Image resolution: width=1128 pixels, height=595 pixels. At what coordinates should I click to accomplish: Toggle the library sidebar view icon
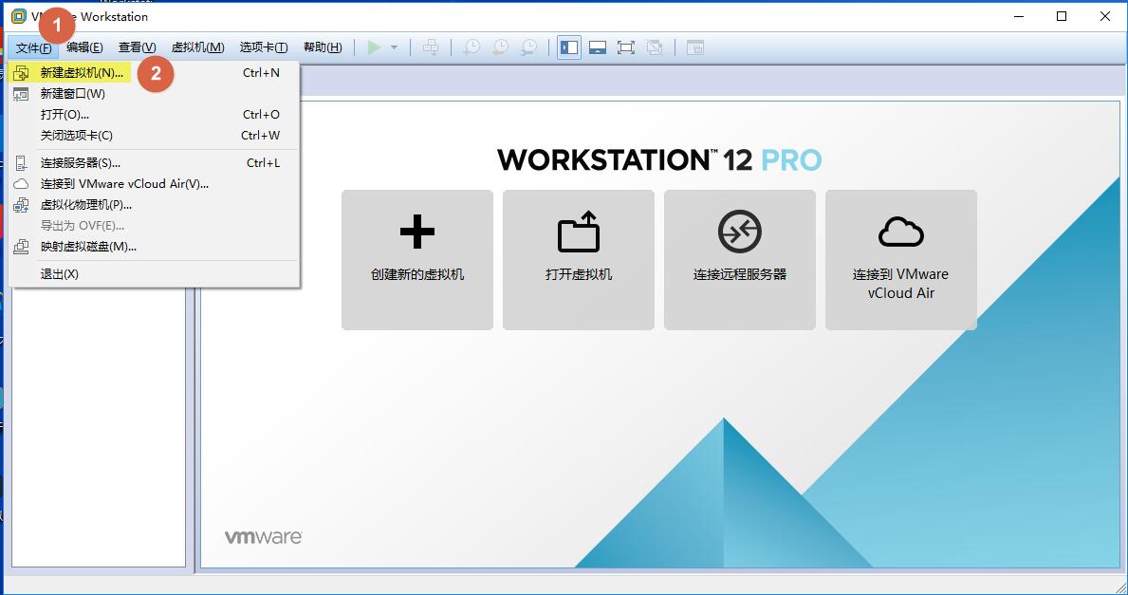tap(569, 47)
